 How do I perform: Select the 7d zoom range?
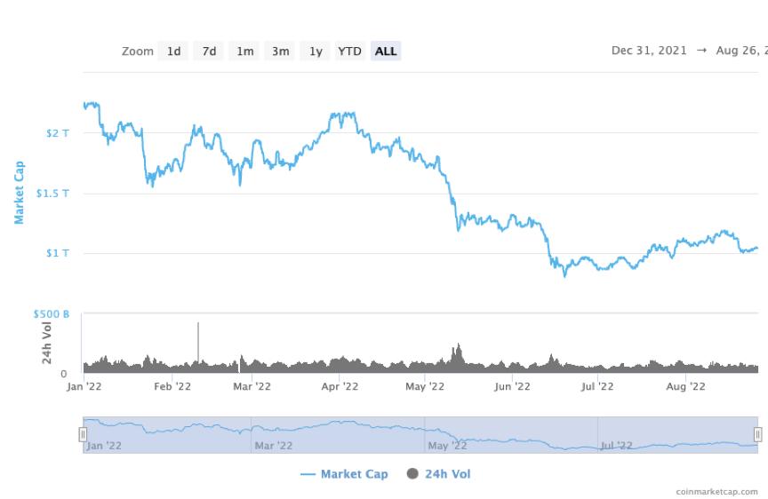point(209,51)
